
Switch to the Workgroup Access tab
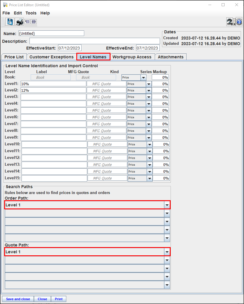click(132, 57)
